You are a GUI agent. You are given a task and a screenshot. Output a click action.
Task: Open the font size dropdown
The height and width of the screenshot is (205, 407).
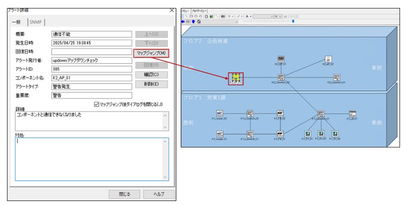(278, 16)
